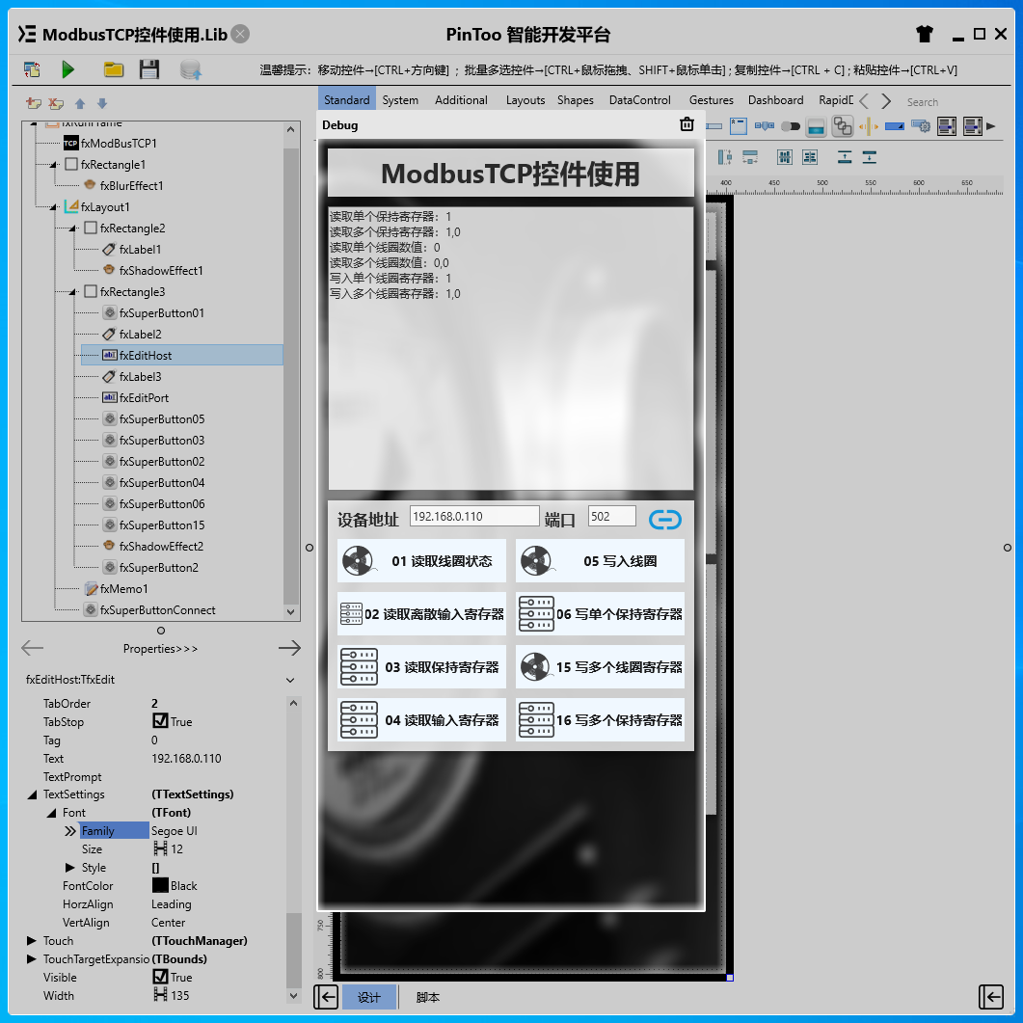Click the 06 写单个保持寄存器 button
Viewport: 1023px width, 1023px height.
point(600,614)
